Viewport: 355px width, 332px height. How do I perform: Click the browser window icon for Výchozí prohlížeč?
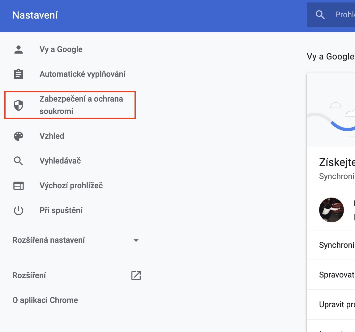(19, 186)
